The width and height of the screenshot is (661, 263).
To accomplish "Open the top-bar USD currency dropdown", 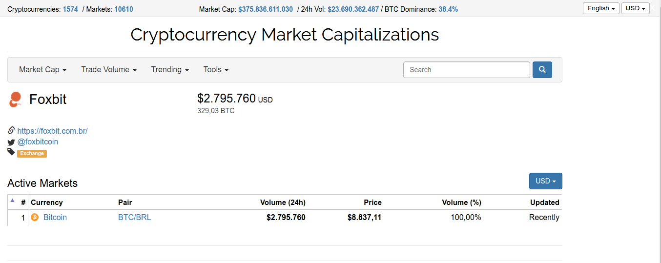I will click(635, 8).
